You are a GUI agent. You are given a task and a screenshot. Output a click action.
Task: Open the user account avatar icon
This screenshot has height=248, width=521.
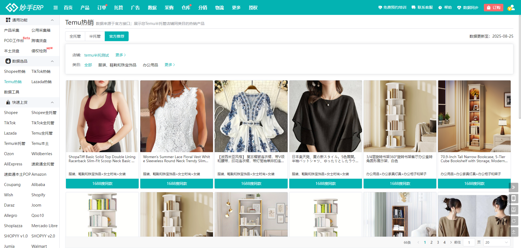511,8
